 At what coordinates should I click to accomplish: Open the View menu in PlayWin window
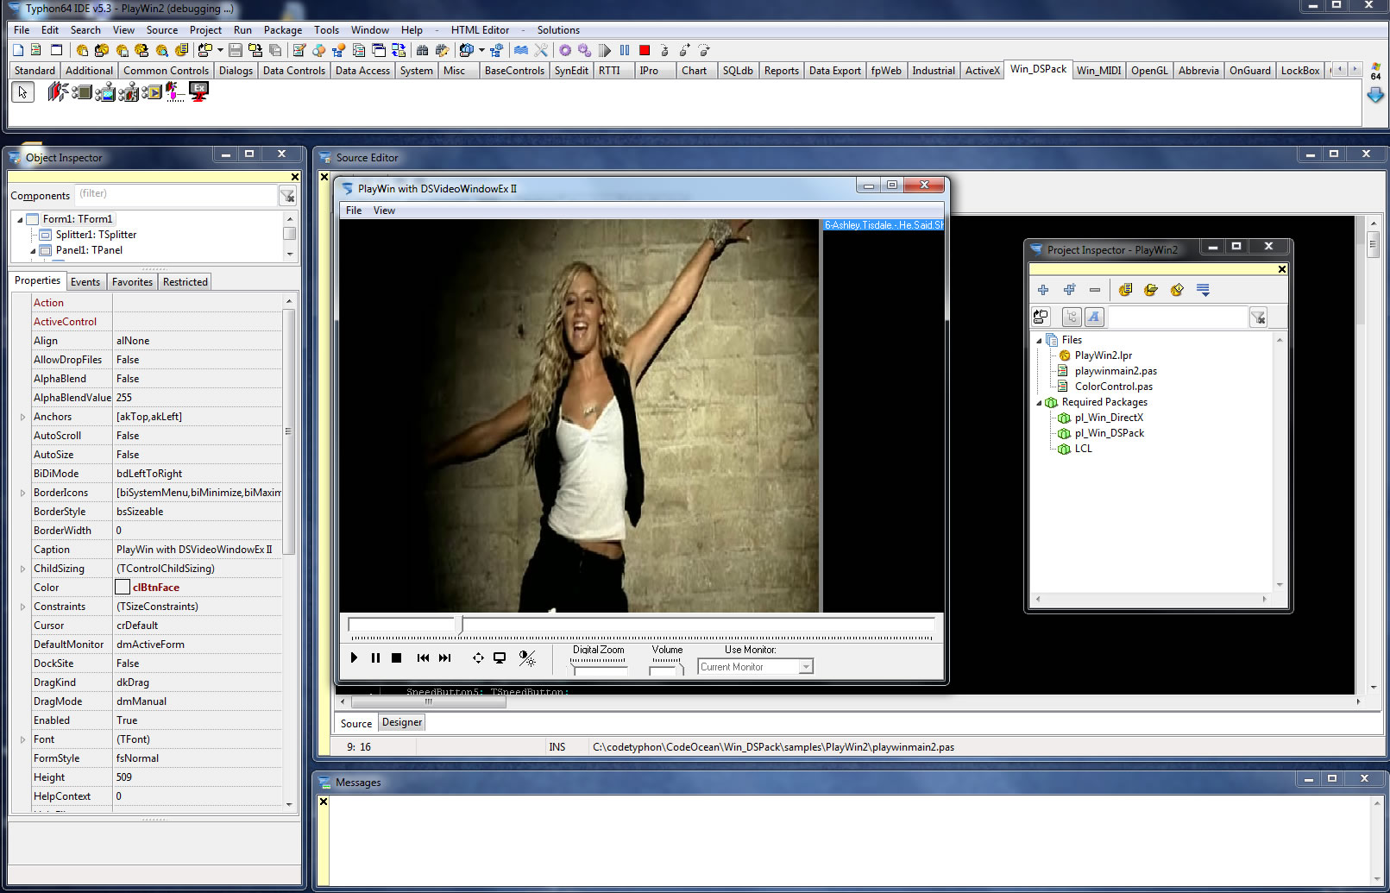[x=384, y=211]
